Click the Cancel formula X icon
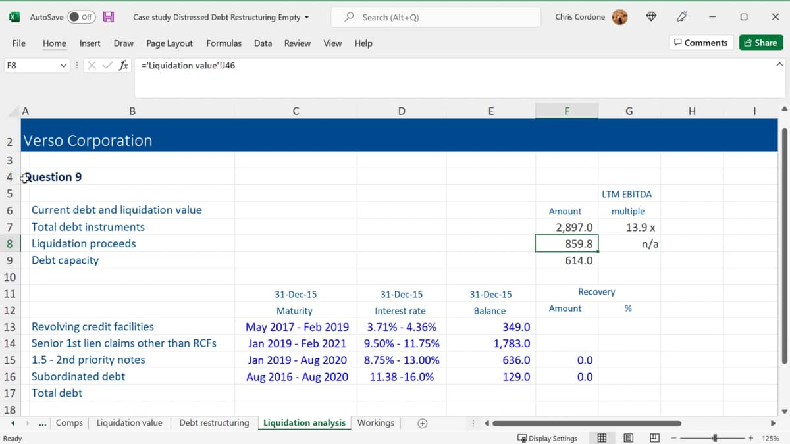 tap(92, 66)
